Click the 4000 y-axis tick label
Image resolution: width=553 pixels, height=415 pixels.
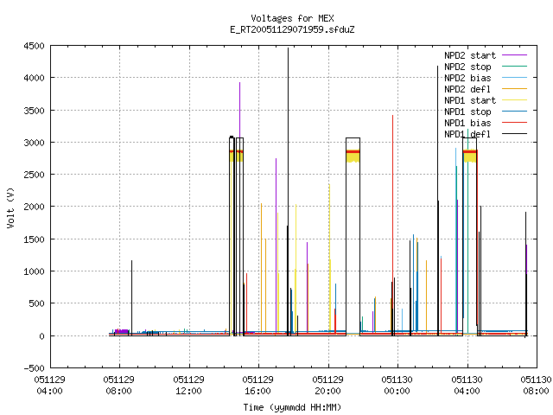pos(35,78)
